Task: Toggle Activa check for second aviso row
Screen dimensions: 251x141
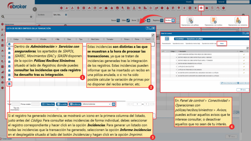Action: pyautogui.click(x=243, y=58)
